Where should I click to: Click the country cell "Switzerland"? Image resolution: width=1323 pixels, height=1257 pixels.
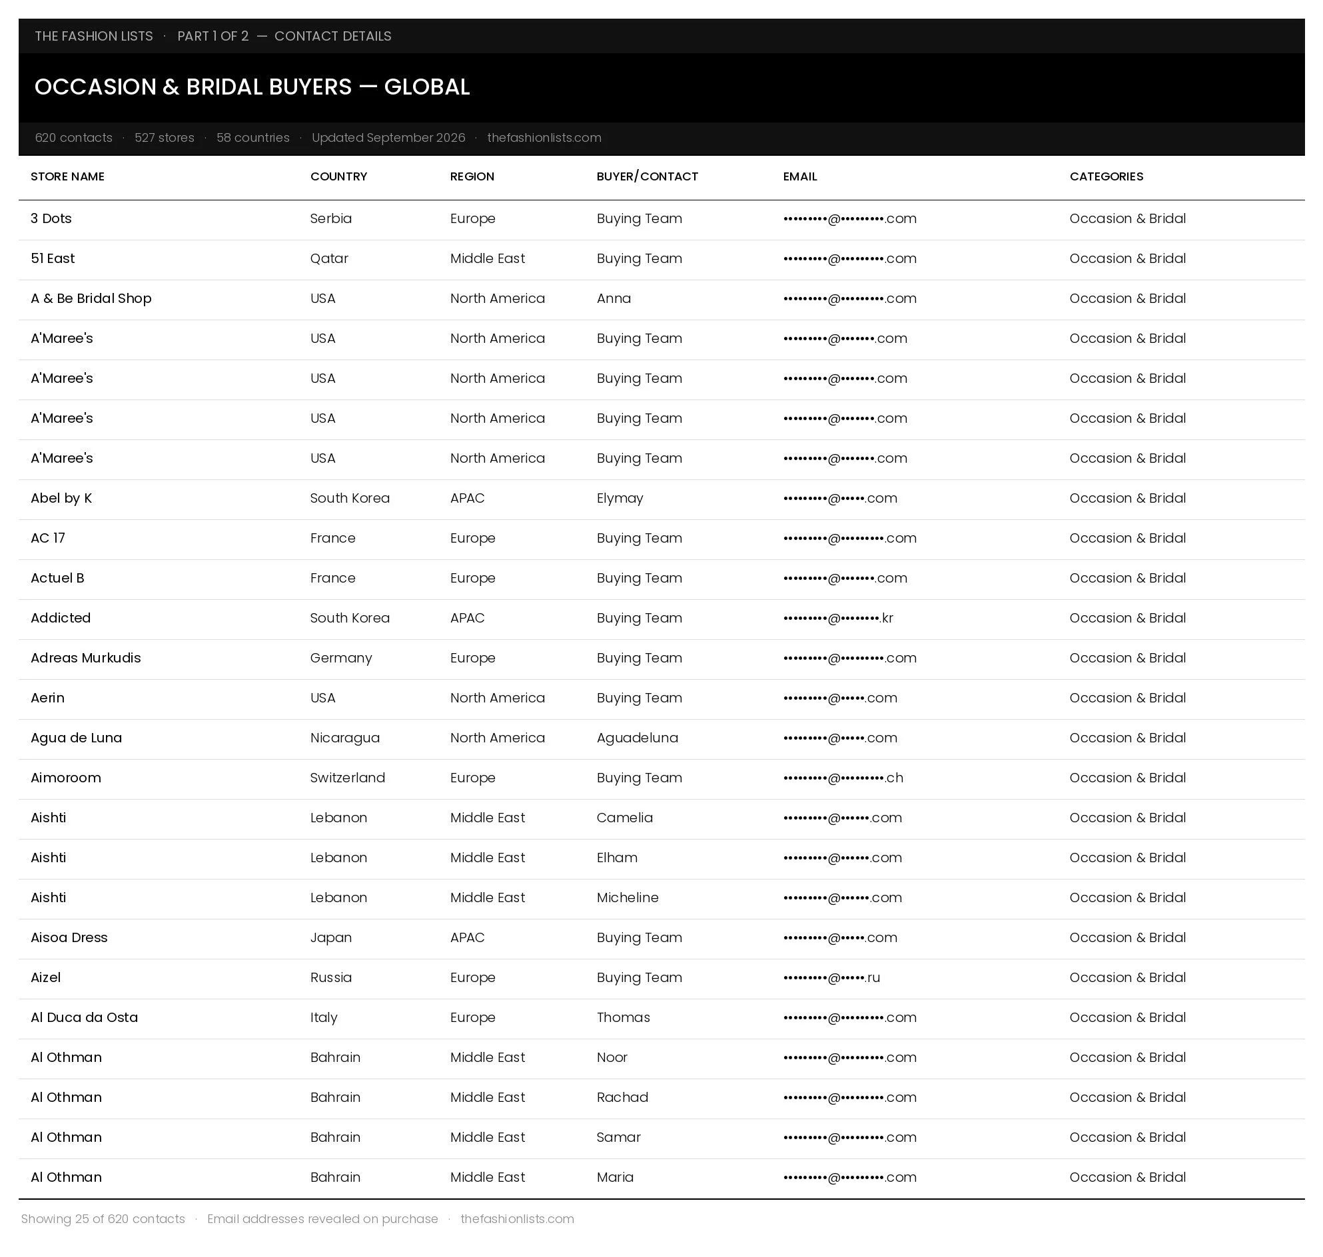347,778
